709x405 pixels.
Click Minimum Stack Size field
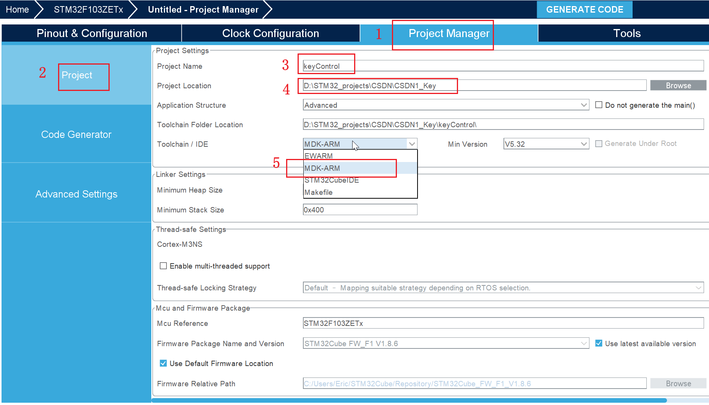pyautogui.click(x=360, y=210)
